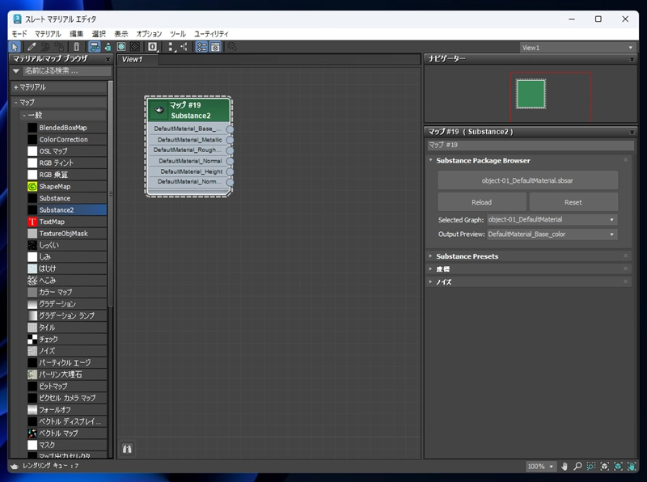Toggle show background in preview button
The height and width of the screenshot is (482, 647).
[x=134, y=47]
